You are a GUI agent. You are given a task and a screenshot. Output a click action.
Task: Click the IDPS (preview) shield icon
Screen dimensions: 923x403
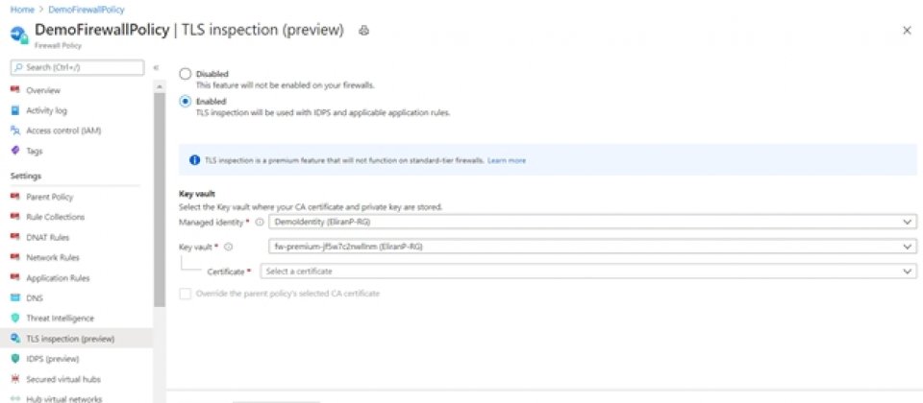(x=15, y=358)
